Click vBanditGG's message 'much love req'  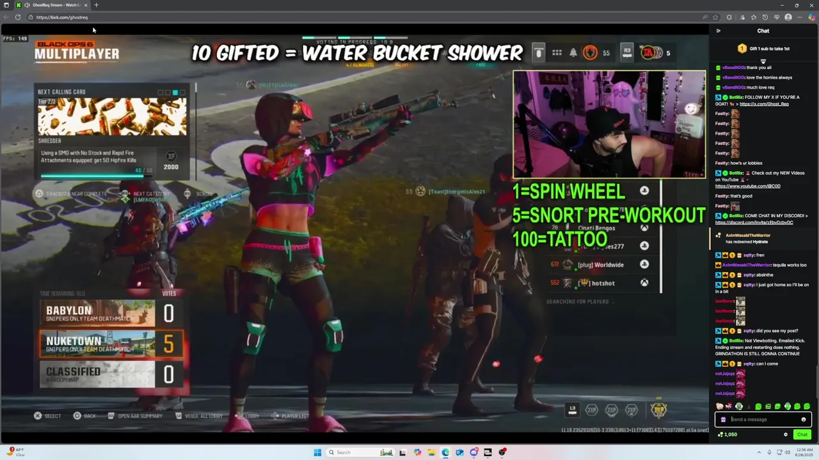click(760, 87)
